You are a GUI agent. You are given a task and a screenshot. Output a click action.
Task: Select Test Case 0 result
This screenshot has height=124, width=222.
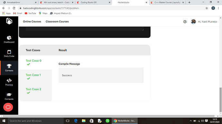33,62
